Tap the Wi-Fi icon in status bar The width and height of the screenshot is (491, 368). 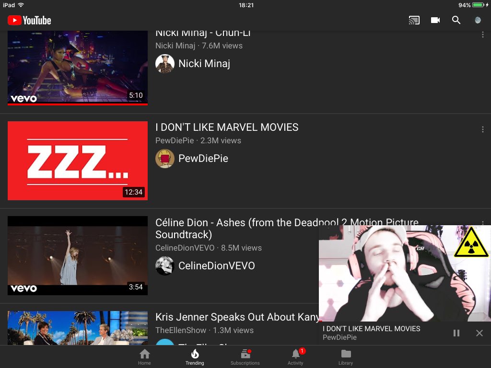21,5
